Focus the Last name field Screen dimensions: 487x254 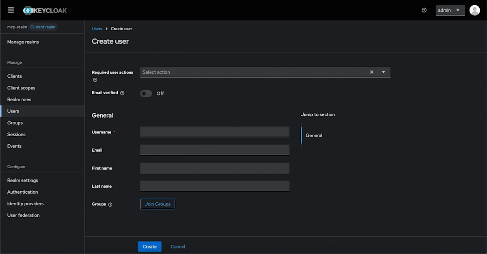(215, 186)
